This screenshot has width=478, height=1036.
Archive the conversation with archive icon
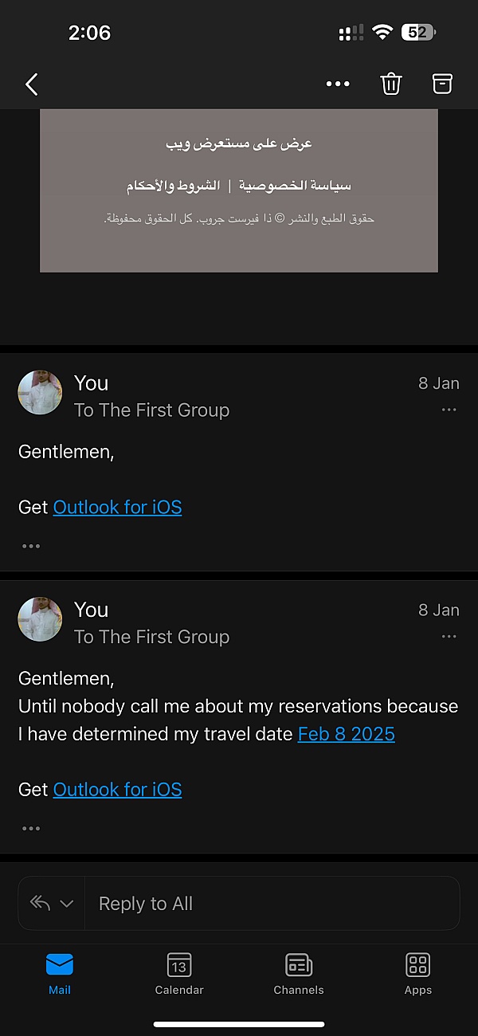(x=442, y=84)
